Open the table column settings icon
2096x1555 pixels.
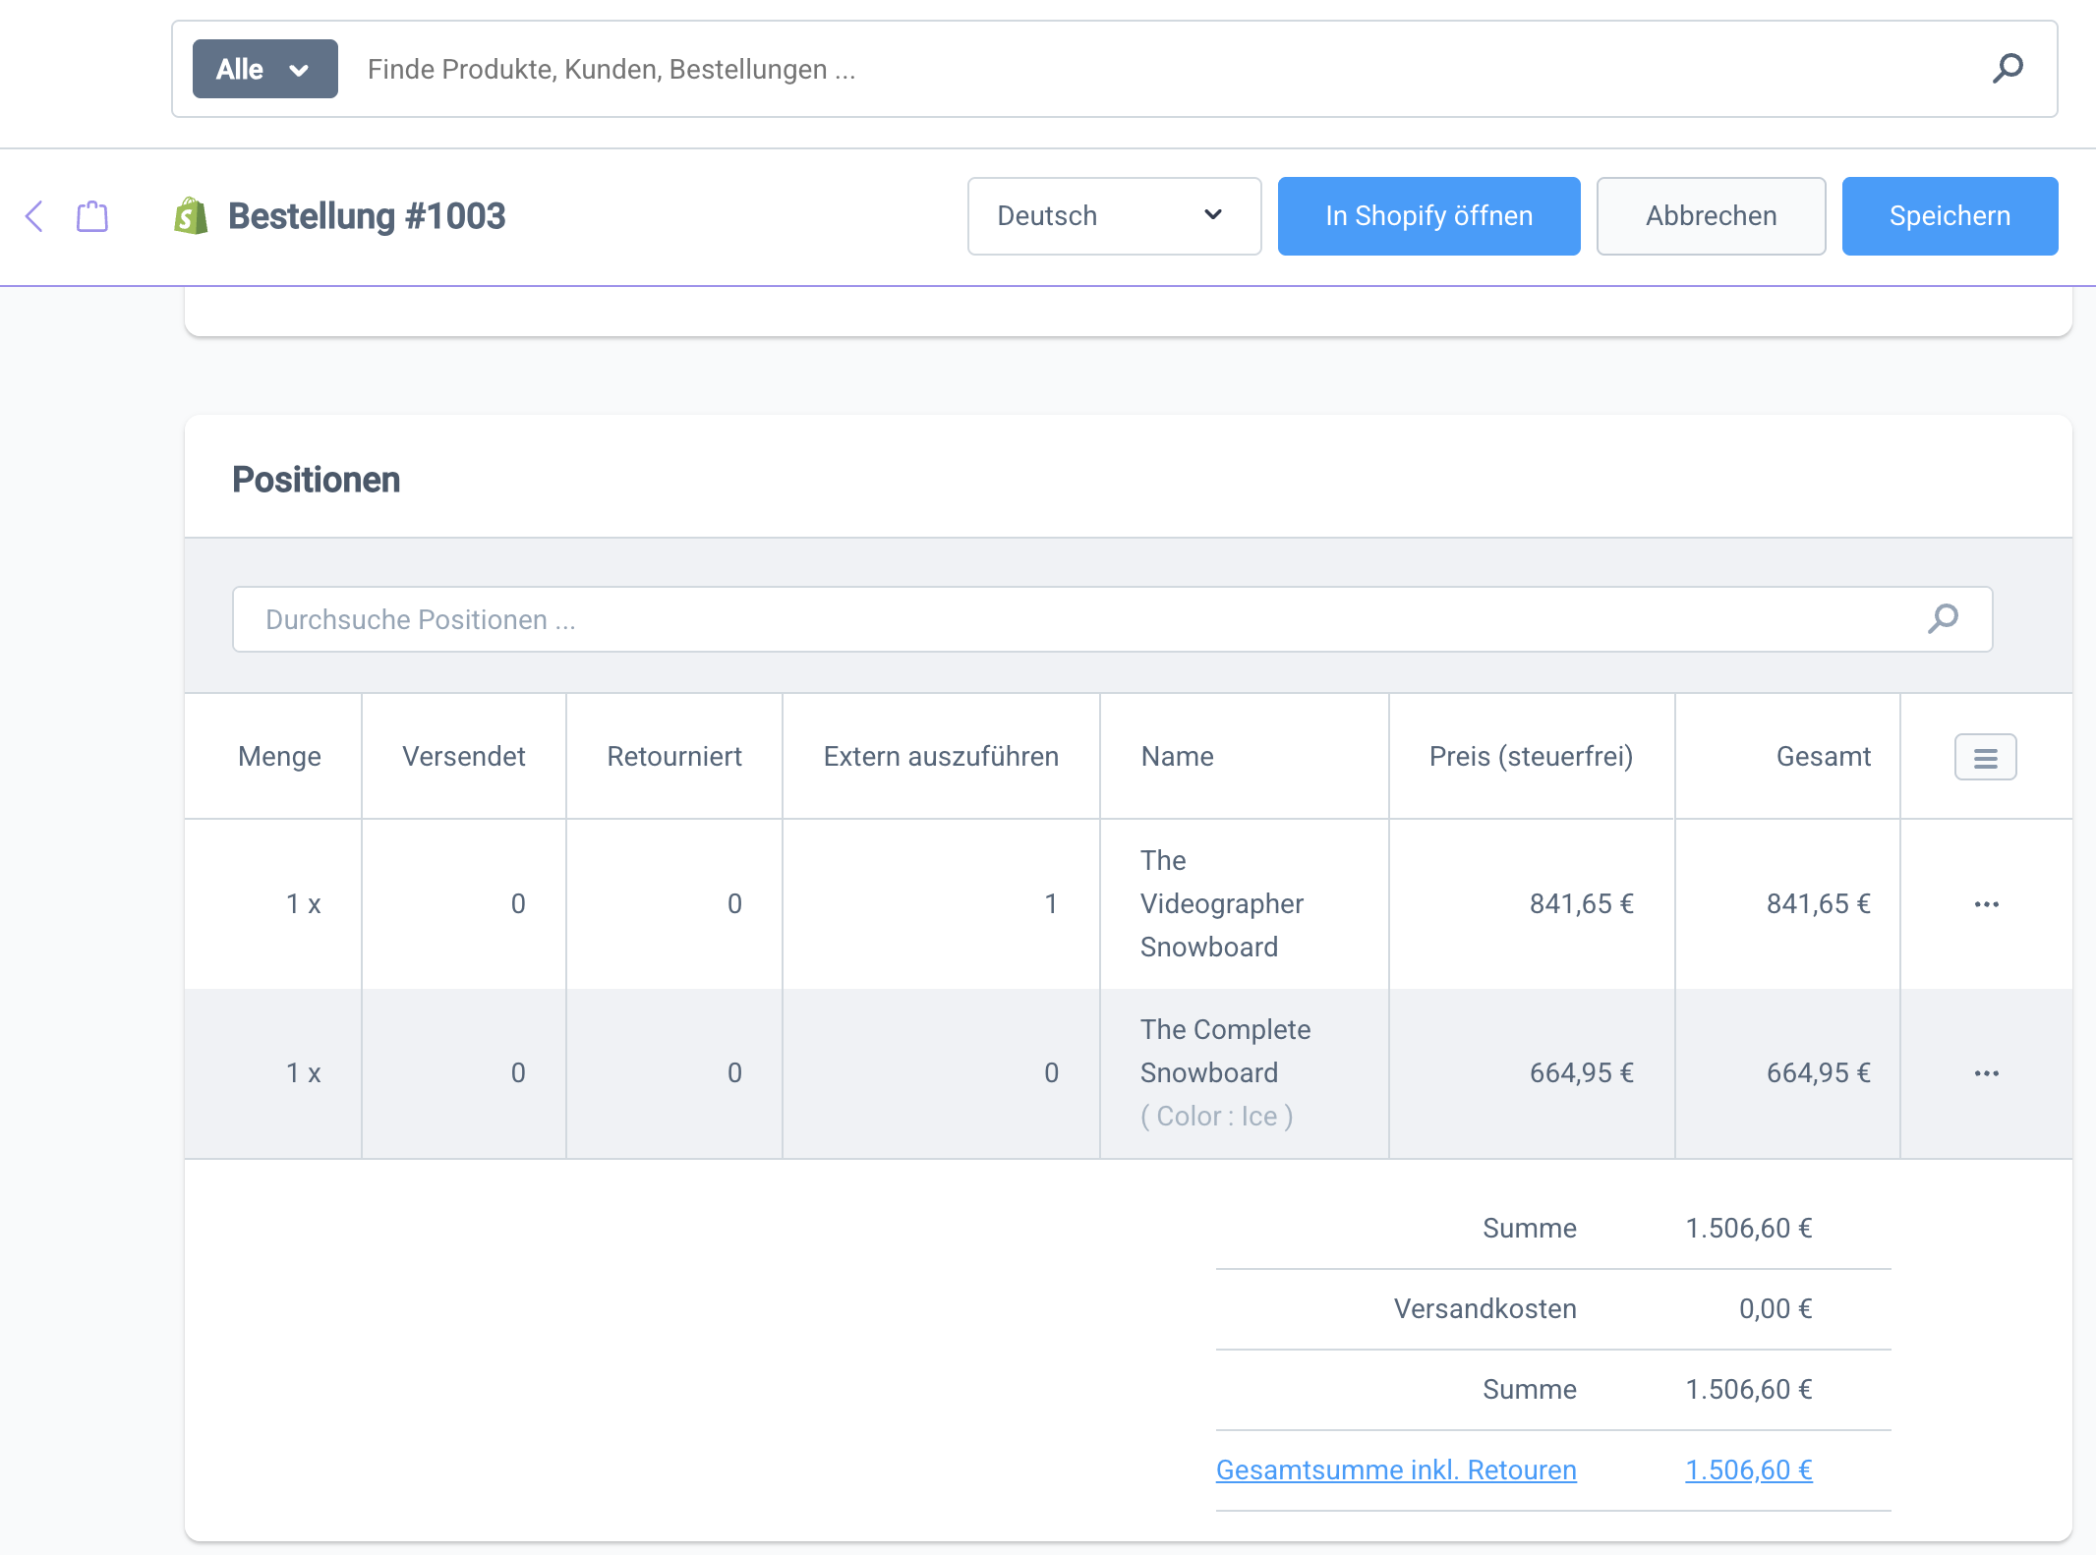[x=1985, y=757]
